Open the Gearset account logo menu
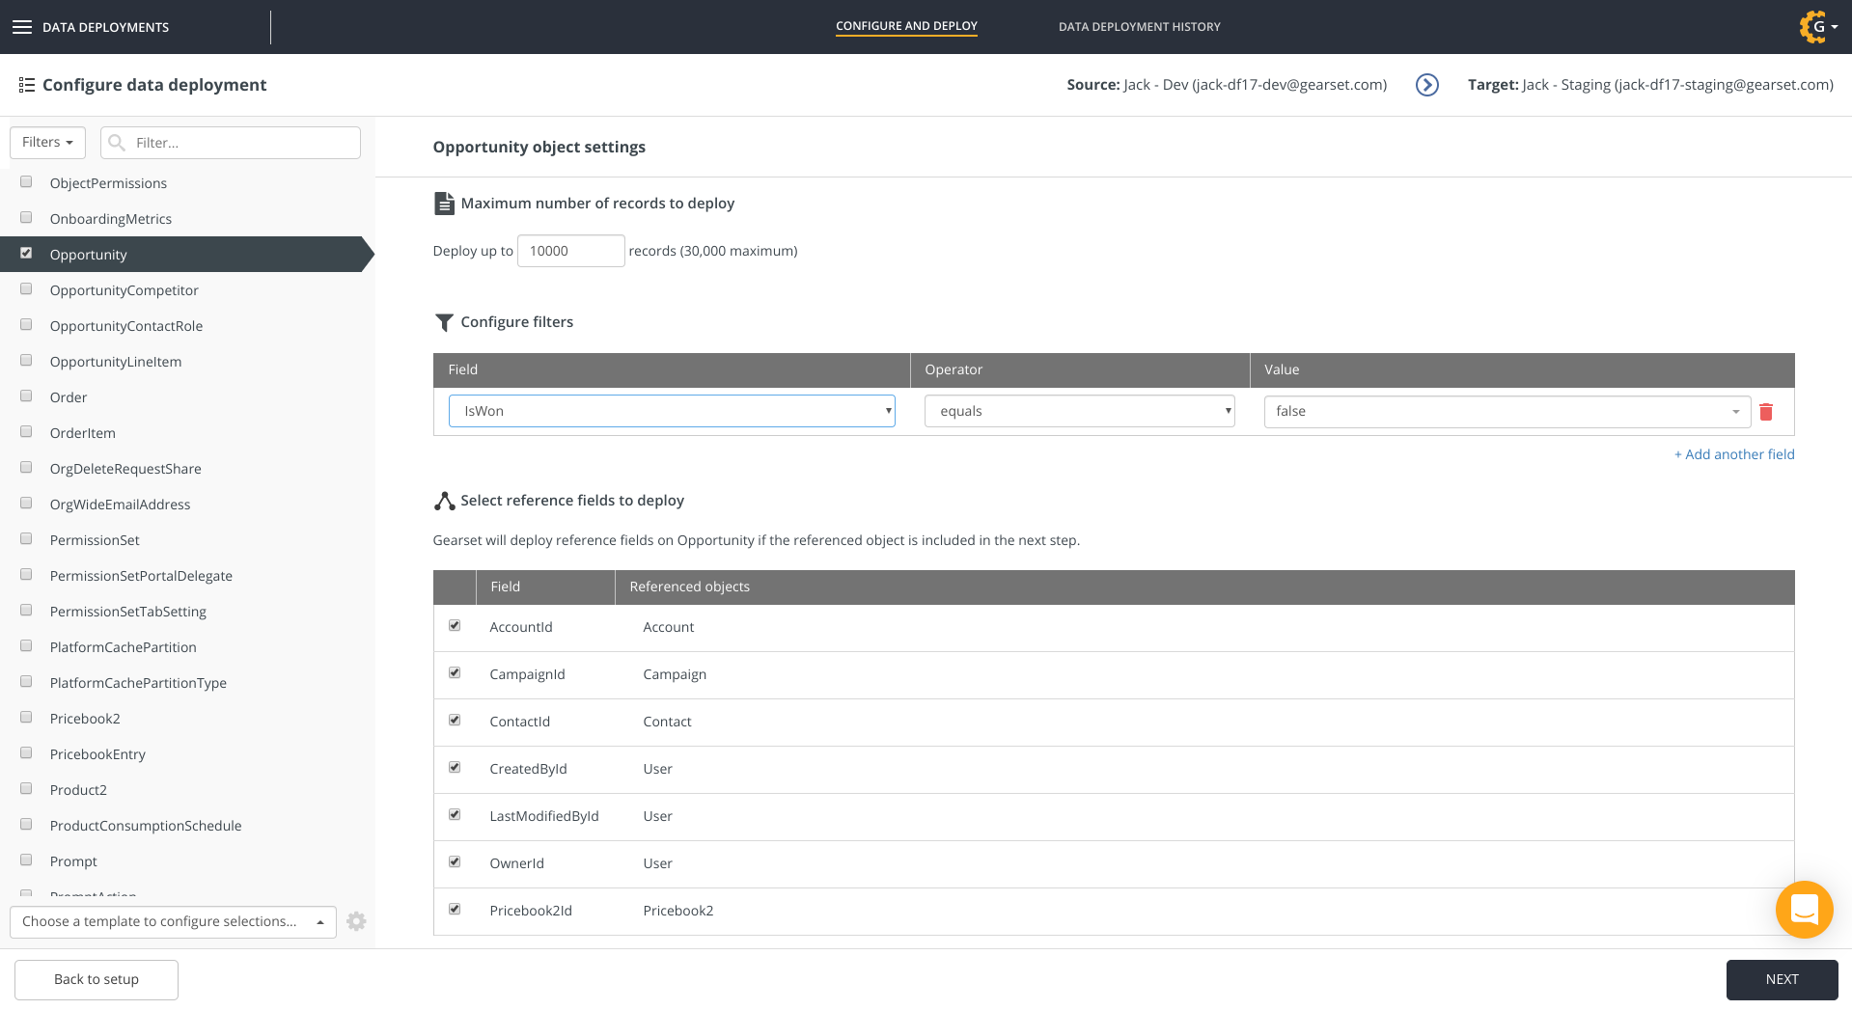 click(1818, 27)
